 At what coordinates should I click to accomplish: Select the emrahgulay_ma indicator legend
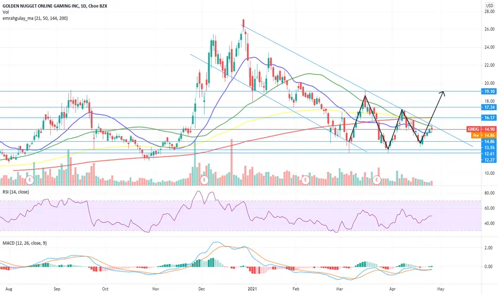[35, 18]
